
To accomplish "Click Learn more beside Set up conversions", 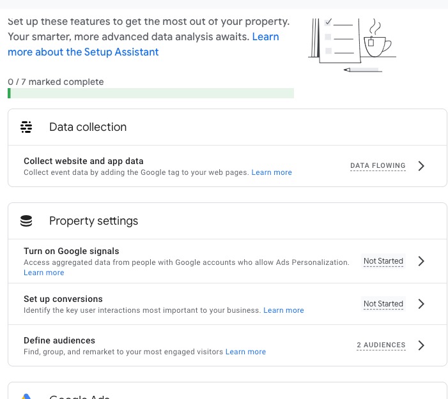I will tap(284, 310).
